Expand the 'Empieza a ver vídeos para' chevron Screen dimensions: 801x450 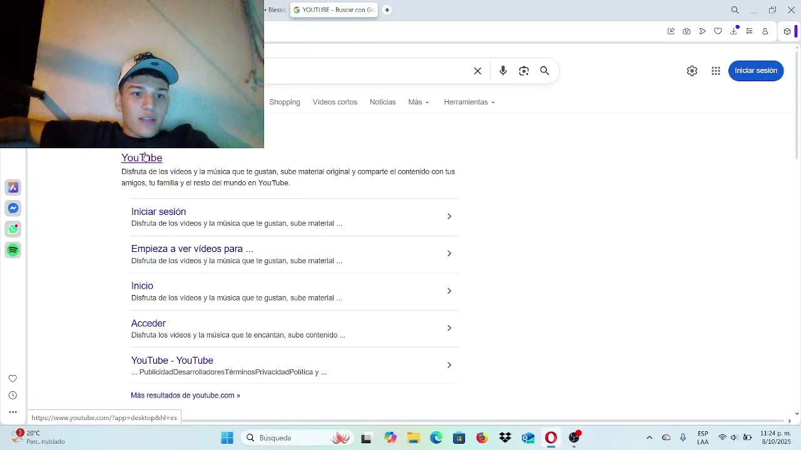[449, 253]
